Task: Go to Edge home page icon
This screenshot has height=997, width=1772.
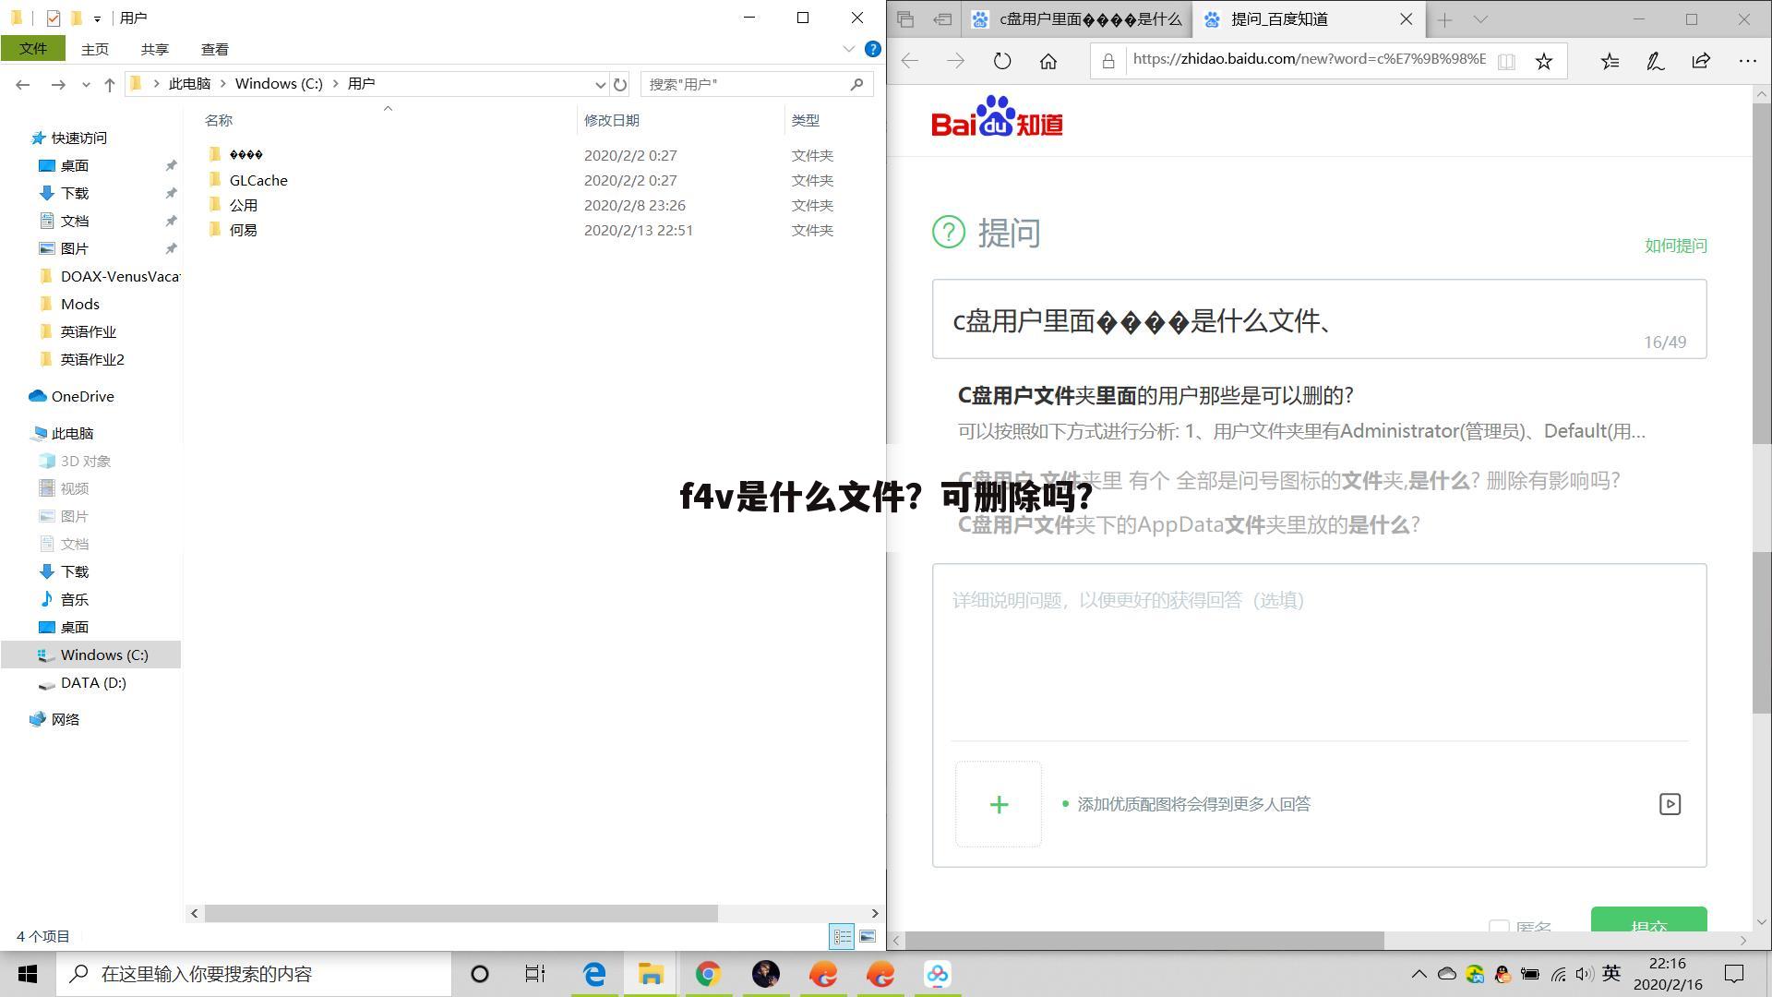Action: (x=1048, y=62)
